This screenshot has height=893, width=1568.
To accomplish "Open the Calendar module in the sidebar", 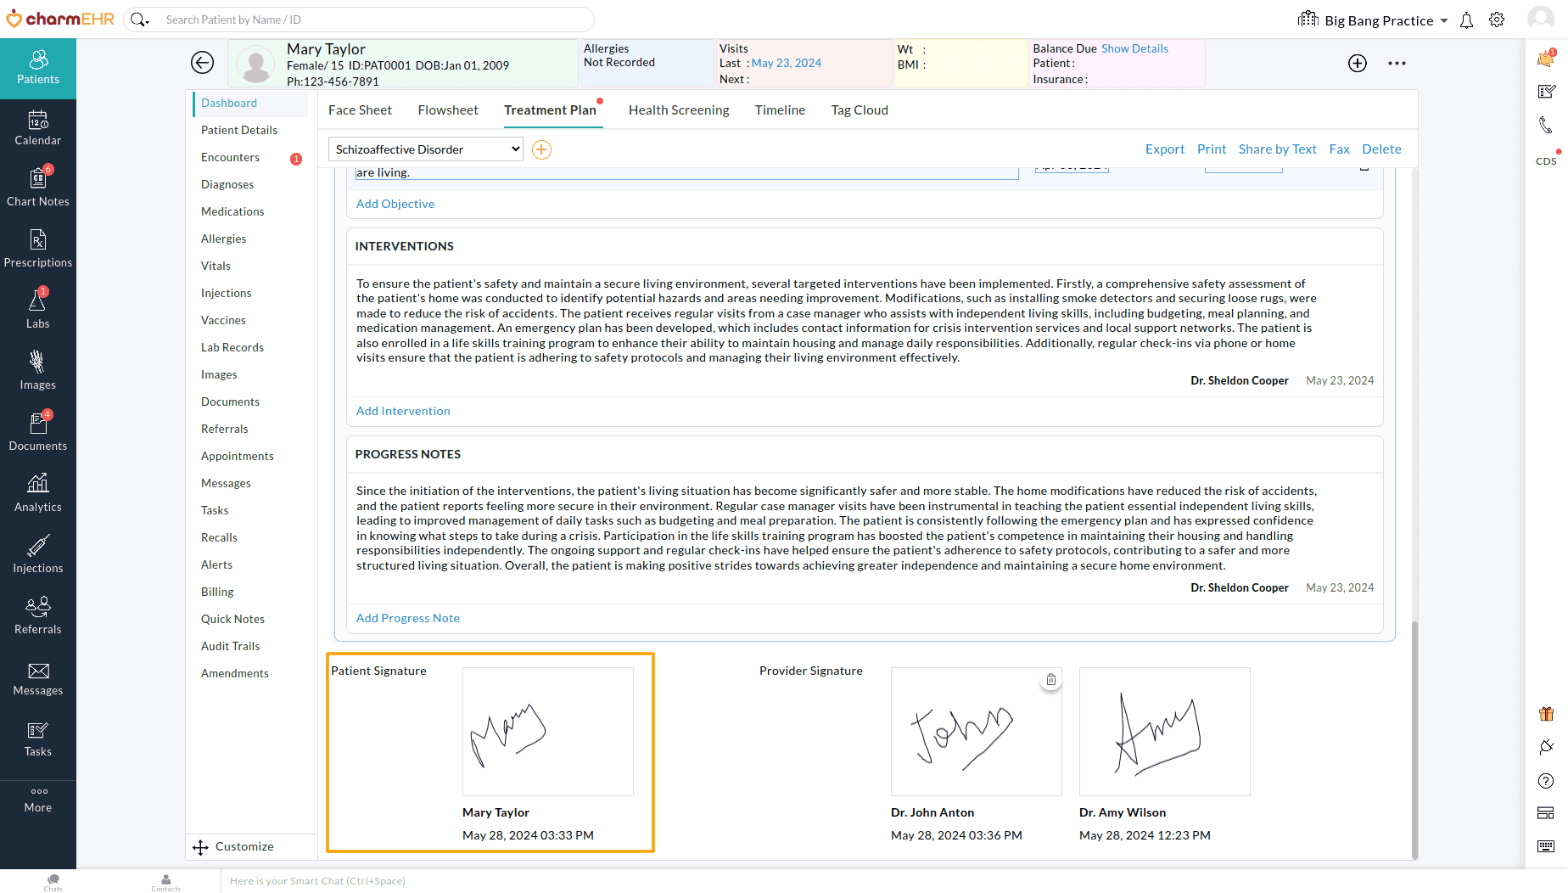I will click(38, 127).
